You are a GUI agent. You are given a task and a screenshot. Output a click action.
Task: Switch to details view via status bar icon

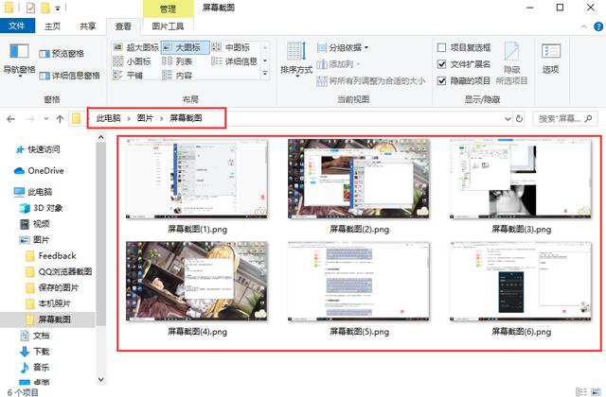[x=580, y=391]
